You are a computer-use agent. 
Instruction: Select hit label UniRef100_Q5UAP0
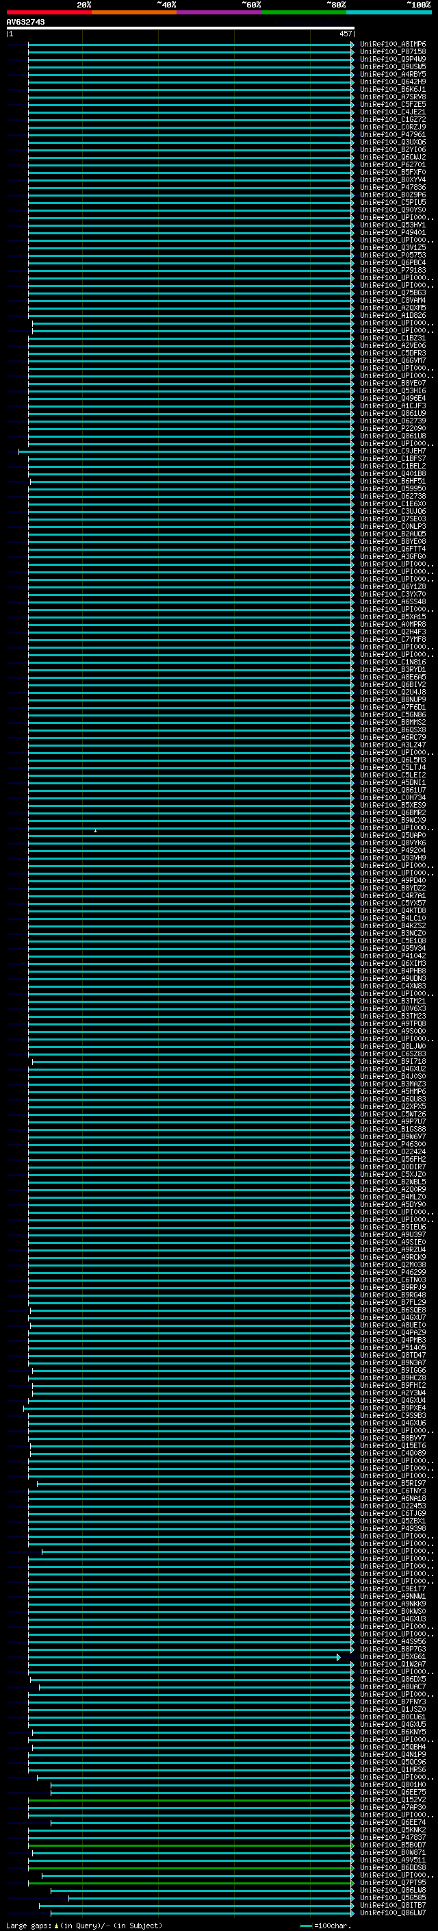[x=392, y=835]
